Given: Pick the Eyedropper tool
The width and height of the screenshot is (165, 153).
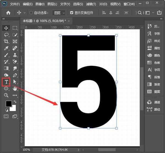Looking at the screenshot, I should point(6,48).
